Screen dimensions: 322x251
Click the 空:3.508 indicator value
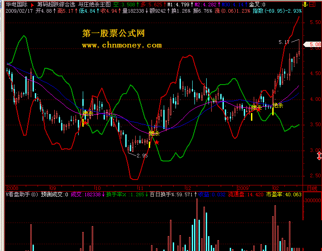124,5
